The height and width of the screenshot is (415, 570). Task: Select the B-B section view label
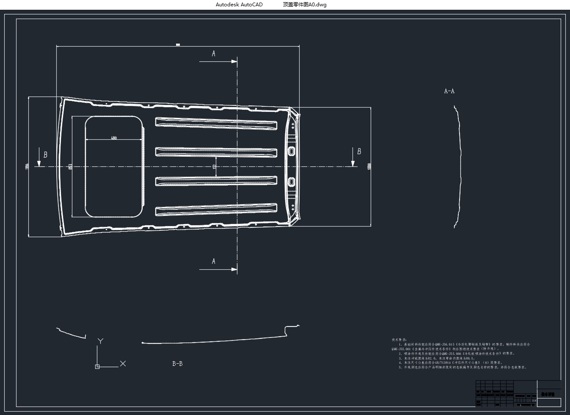(x=177, y=364)
